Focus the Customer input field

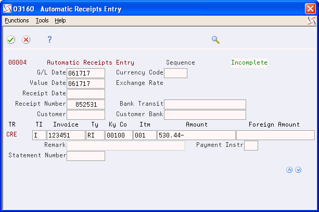pyautogui.click(x=86, y=115)
